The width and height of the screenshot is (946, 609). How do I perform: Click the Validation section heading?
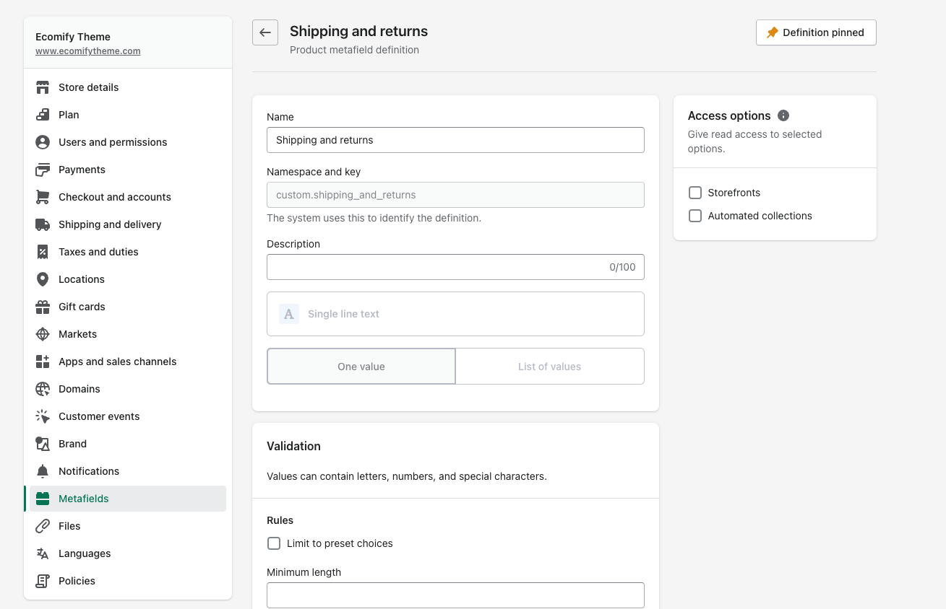[293, 446]
